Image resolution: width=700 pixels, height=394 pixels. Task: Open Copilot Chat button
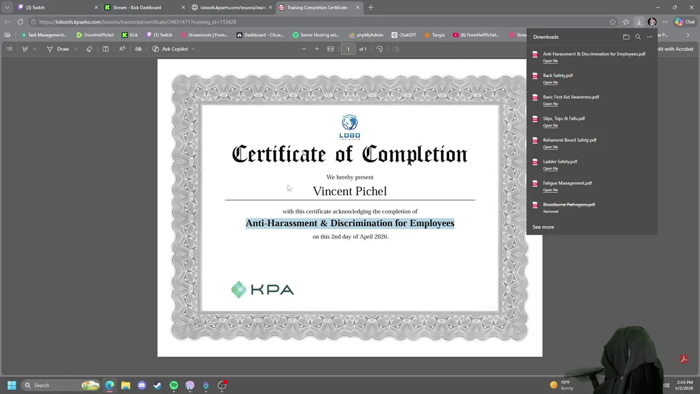coord(685,22)
